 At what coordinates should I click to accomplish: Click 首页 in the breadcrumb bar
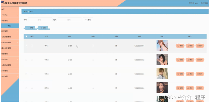pyautogui.click(x=25, y=11)
